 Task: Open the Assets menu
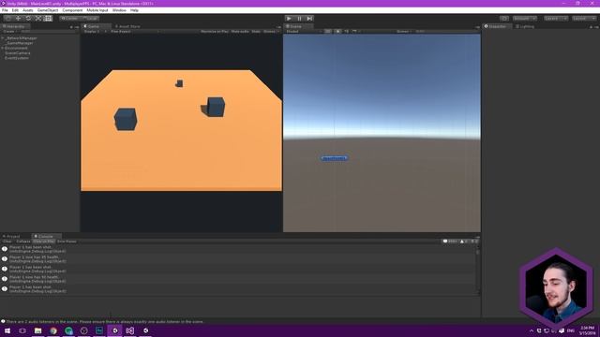tap(28, 10)
